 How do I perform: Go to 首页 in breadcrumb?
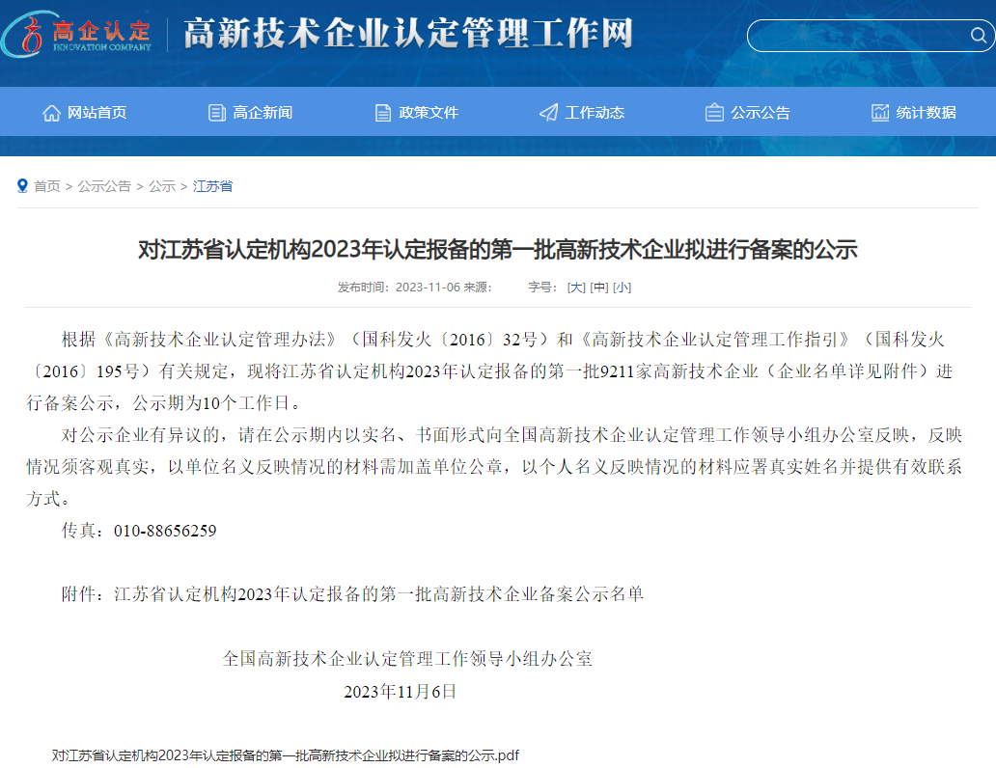[46, 186]
